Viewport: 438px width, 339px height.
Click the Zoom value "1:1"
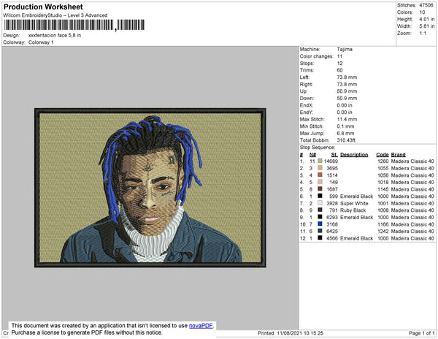[423, 34]
